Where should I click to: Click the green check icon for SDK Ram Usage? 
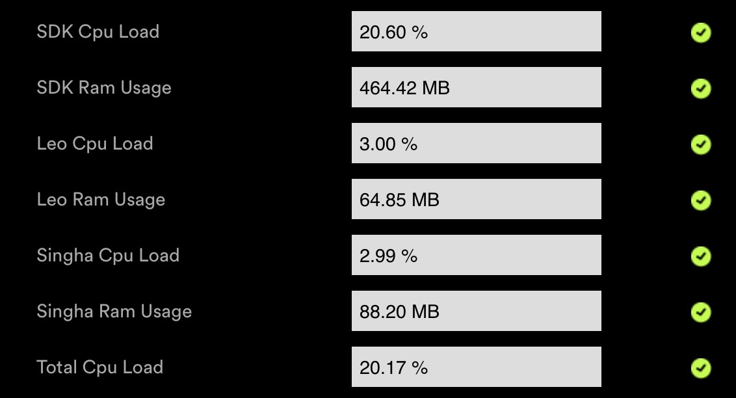coord(700,88)
